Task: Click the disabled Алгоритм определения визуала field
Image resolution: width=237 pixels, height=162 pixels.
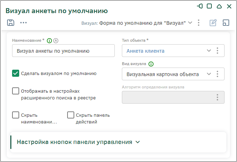Action: point(173,97)
